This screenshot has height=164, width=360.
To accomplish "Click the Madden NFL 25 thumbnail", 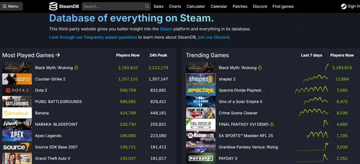I will click(x=201, y=136).
